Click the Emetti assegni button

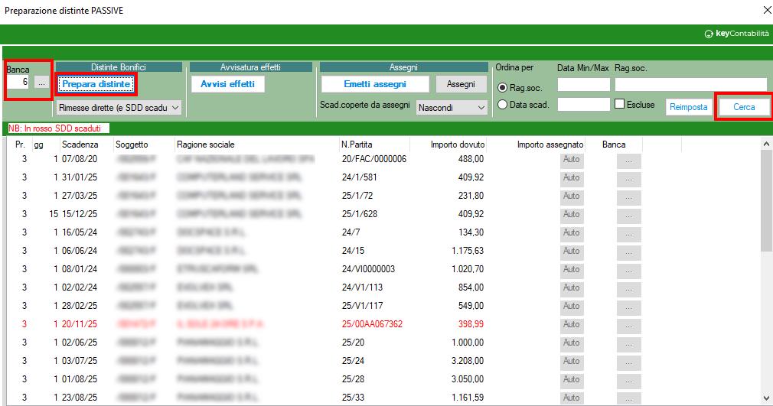pyautogui.click(x=375, y=84)
